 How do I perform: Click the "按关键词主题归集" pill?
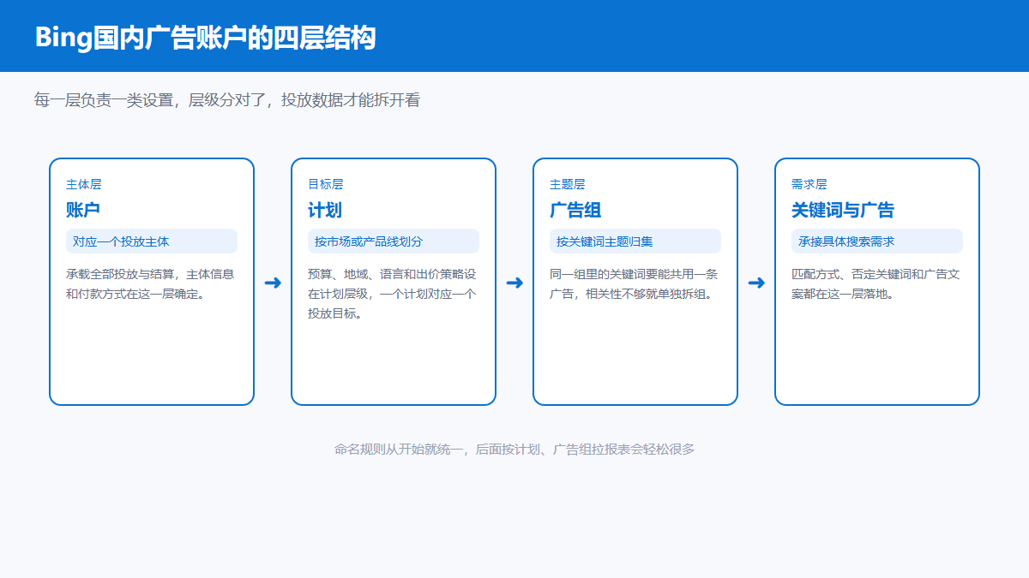[x=635, y=241]
